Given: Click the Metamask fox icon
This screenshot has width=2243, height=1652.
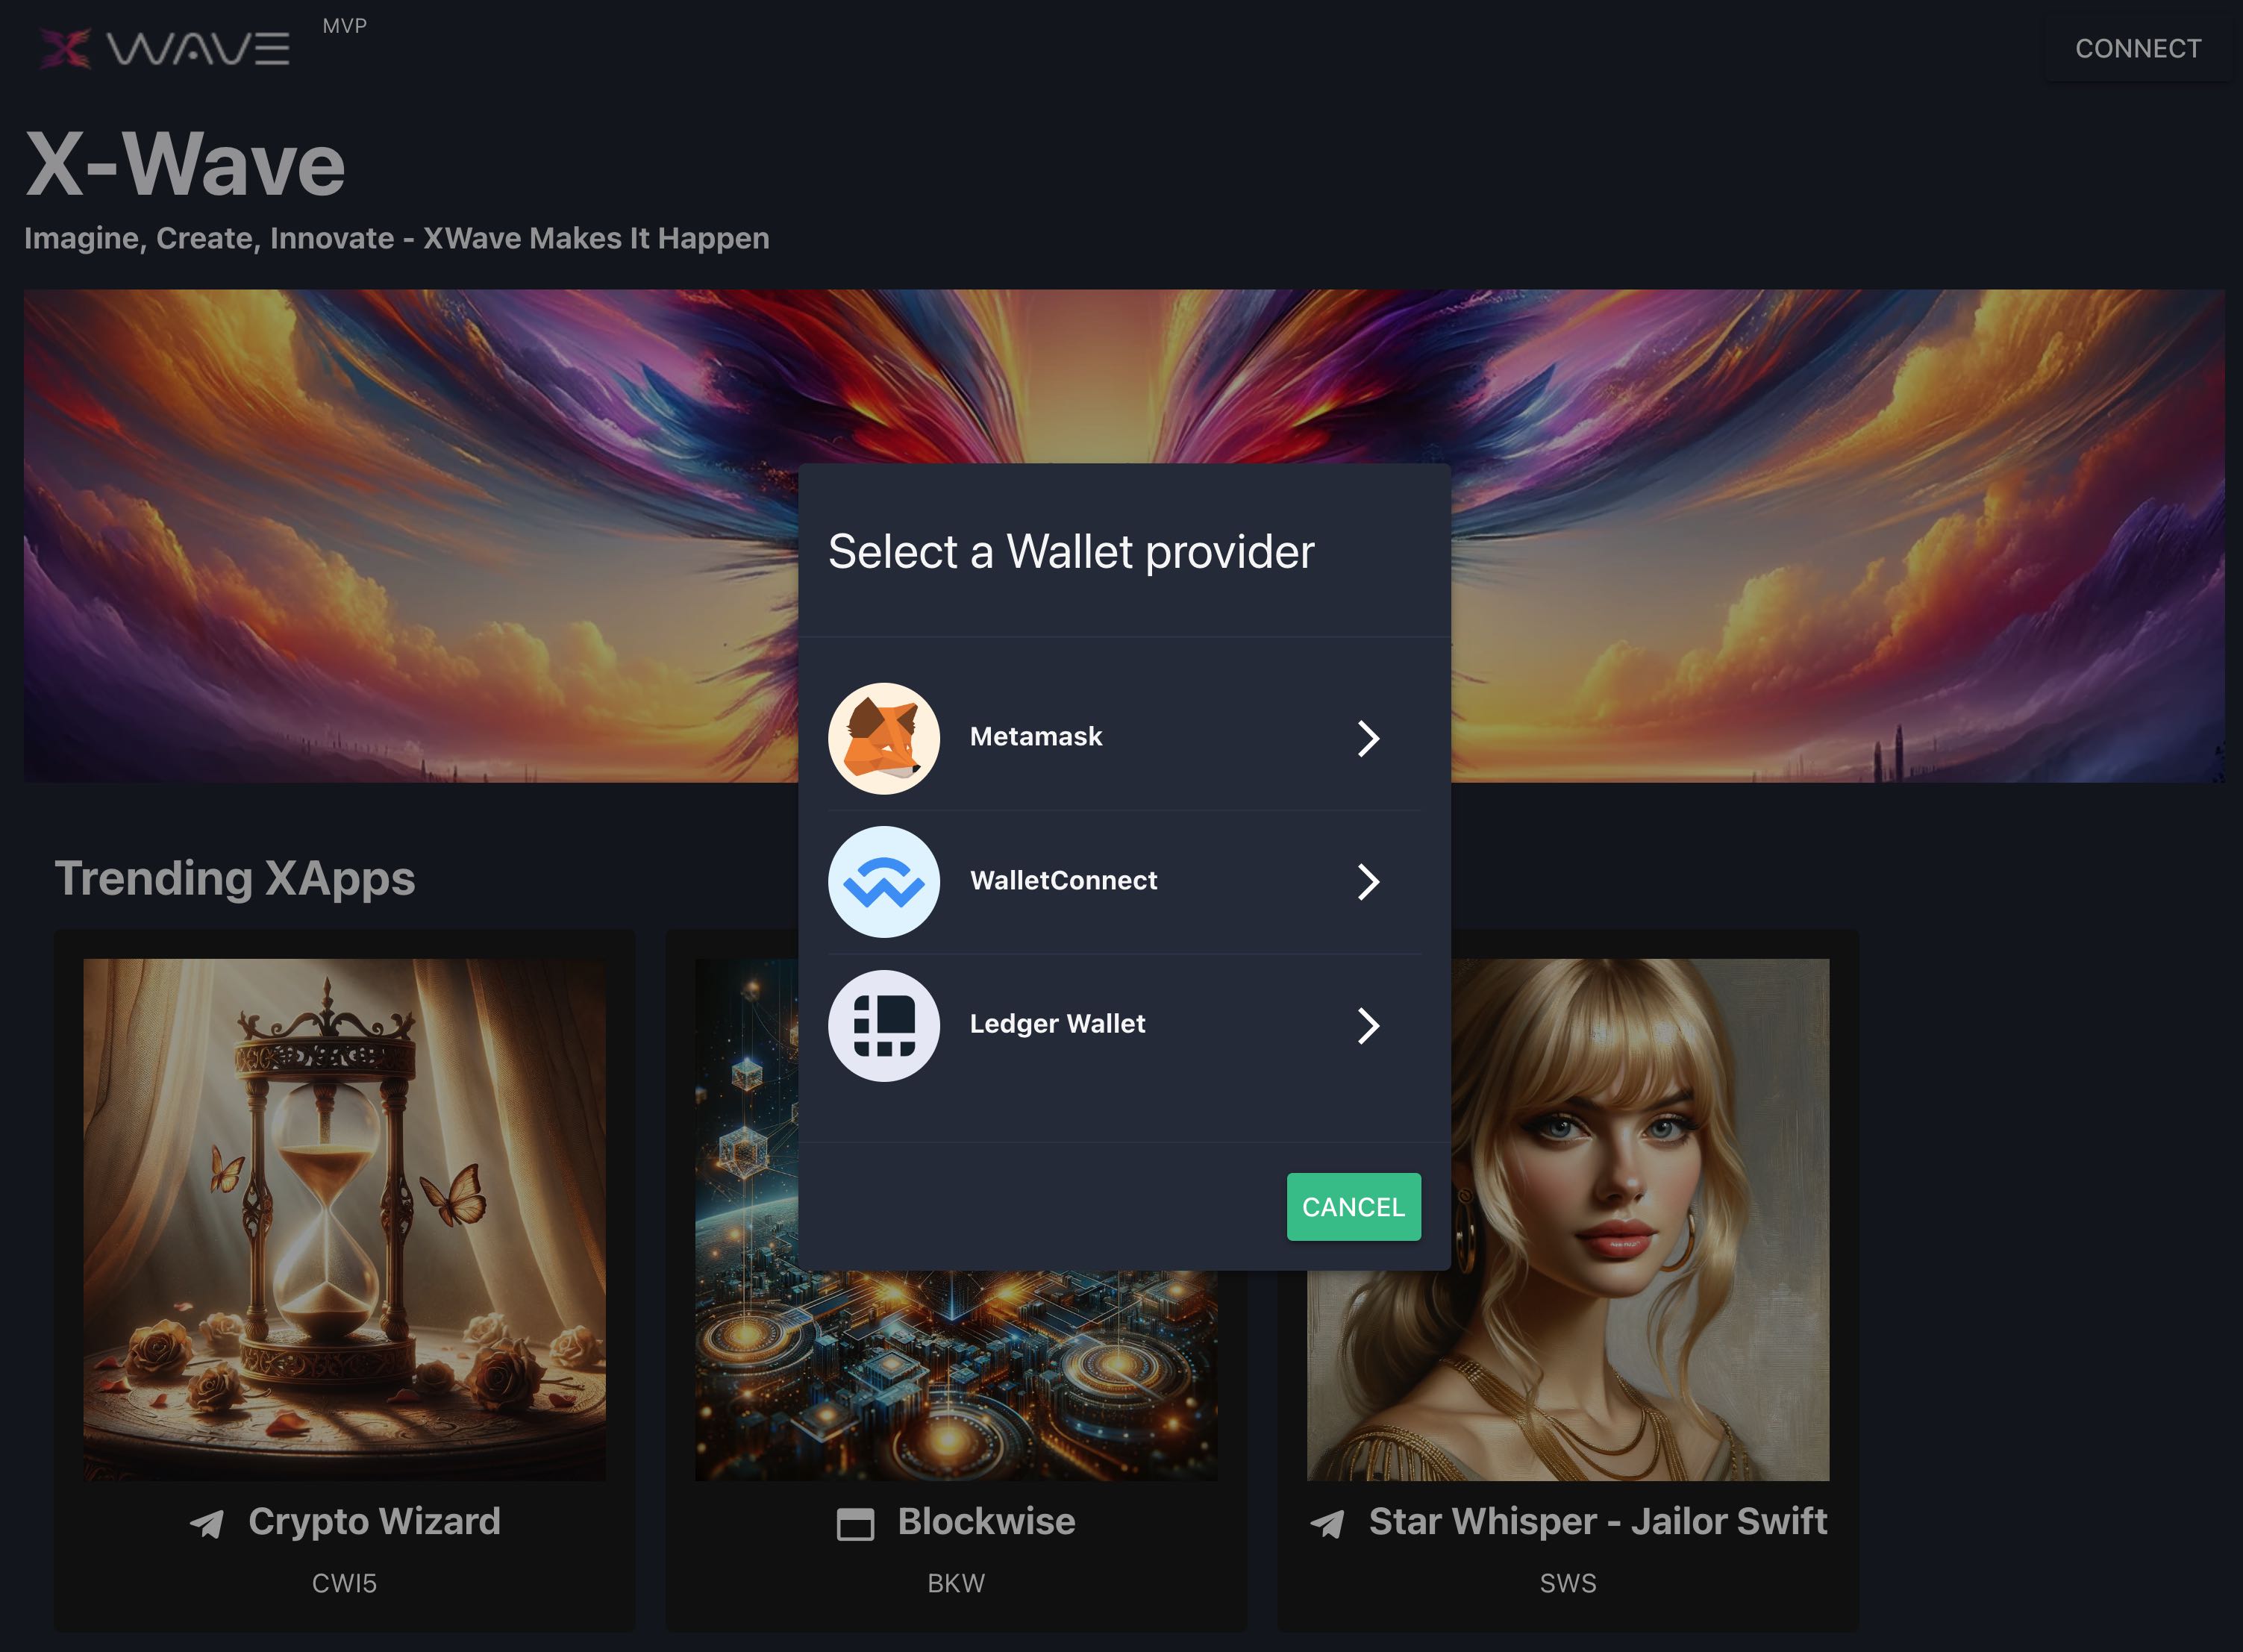Looking at the screenshot, I should 883,738.
